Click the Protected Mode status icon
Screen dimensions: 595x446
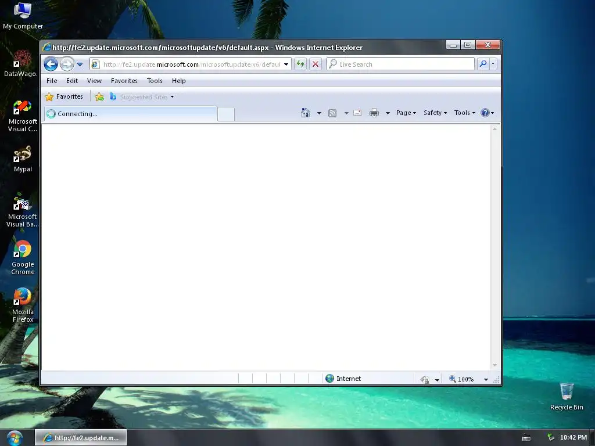point(425,379)
